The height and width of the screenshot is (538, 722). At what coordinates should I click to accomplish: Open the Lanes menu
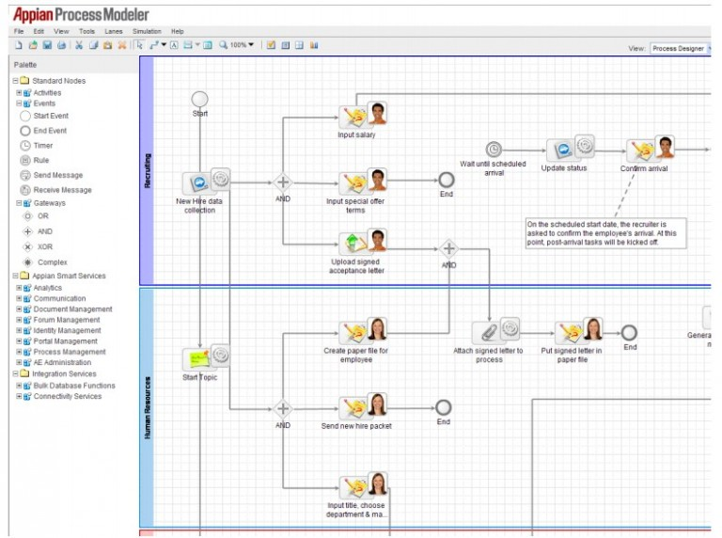[x=113, y=31]
